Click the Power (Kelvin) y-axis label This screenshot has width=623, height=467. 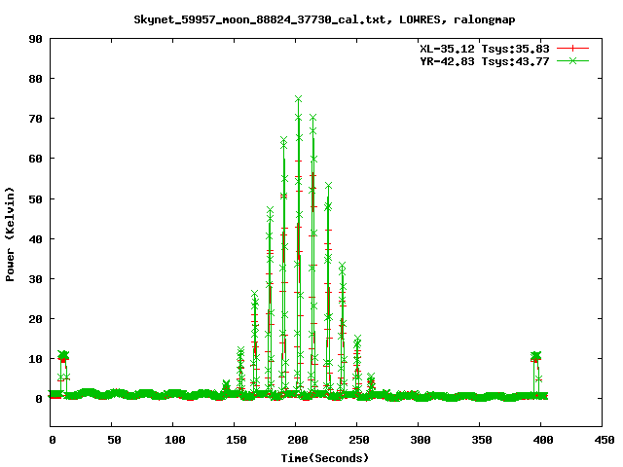10,234
